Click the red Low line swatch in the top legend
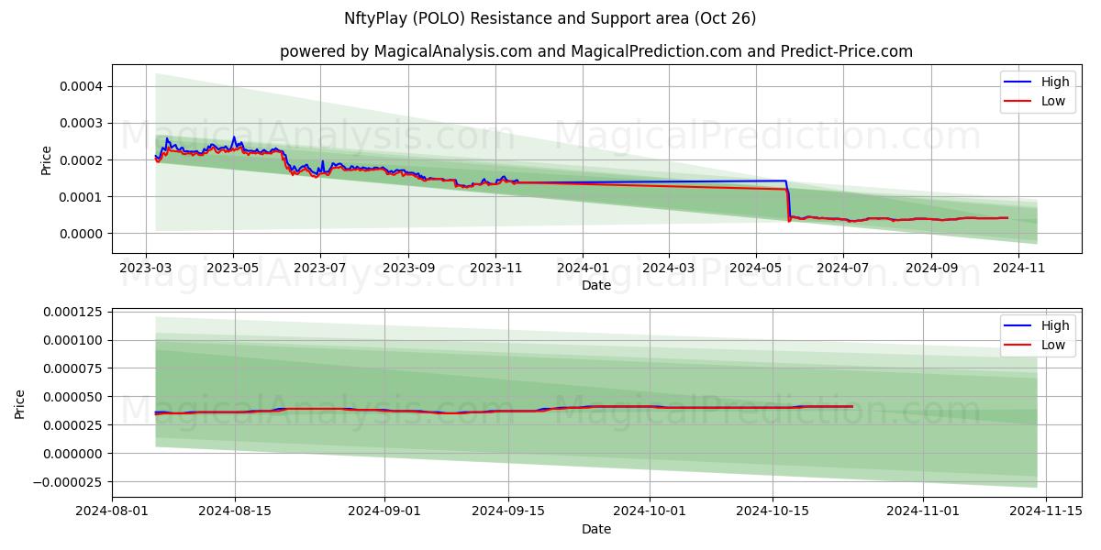The width and height of the screenshot is (1101, 550). coord(1018,102)
